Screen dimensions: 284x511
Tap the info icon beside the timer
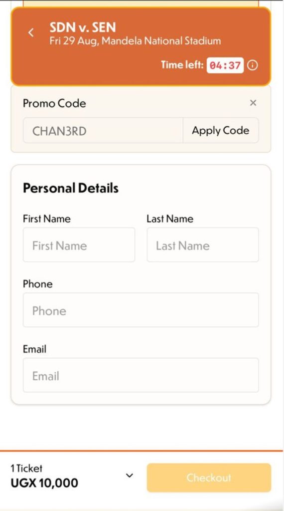click(x=253, y=65)
